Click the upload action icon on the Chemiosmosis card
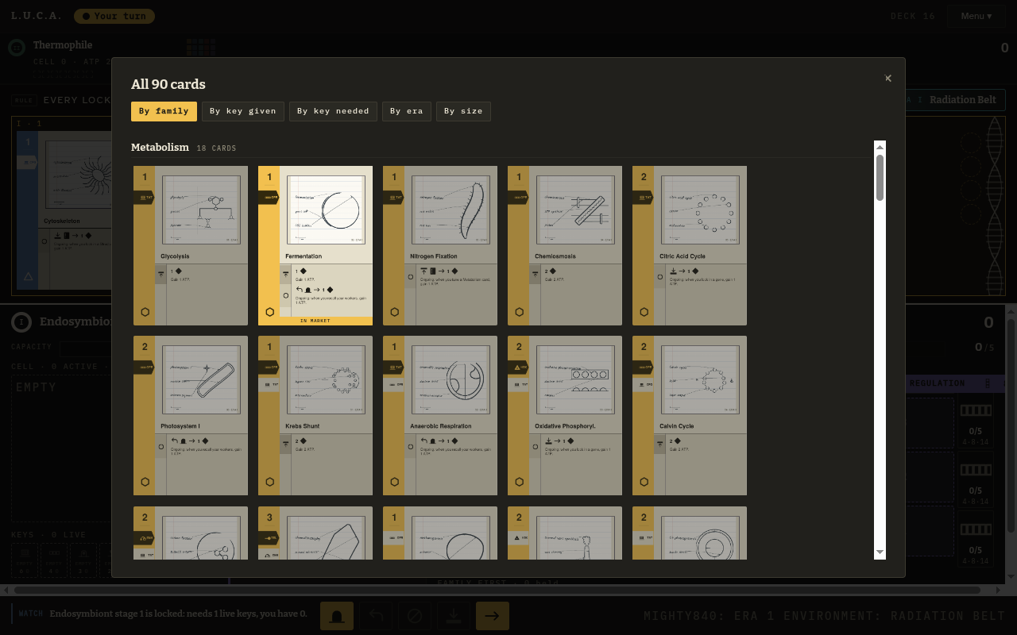 (536, 273)
